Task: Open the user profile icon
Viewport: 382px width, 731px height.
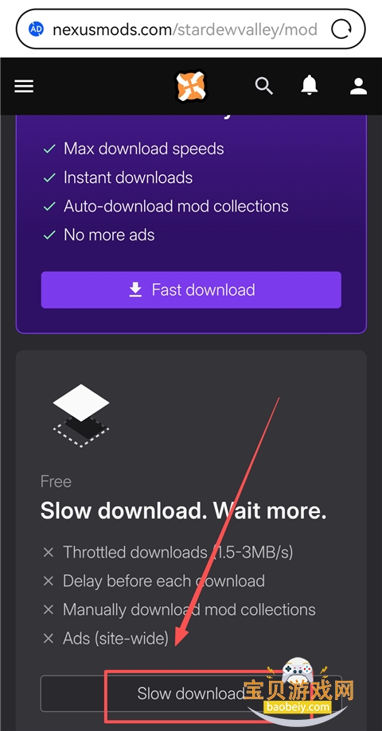Action: coord(358,86)
